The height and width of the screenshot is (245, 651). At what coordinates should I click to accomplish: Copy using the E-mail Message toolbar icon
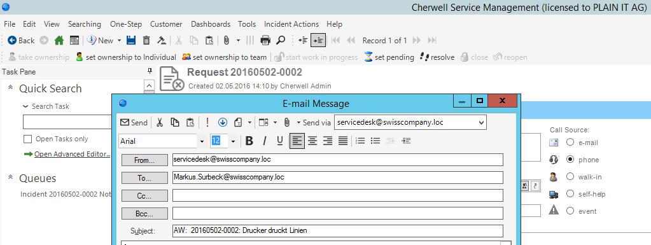click(x=175, y=122)
